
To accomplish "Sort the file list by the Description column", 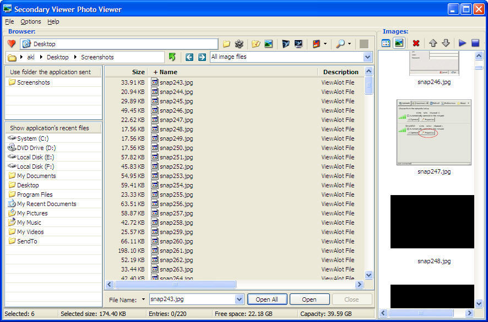I will [341, 72].
